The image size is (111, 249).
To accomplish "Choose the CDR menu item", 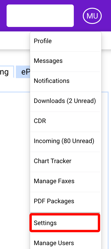I will click(65, 121).
